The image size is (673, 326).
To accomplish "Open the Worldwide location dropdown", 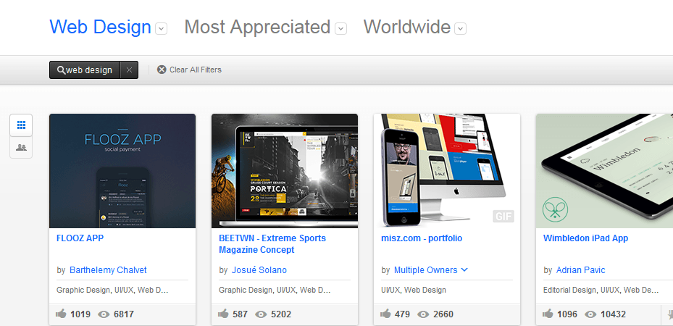I will pos(461,29).
